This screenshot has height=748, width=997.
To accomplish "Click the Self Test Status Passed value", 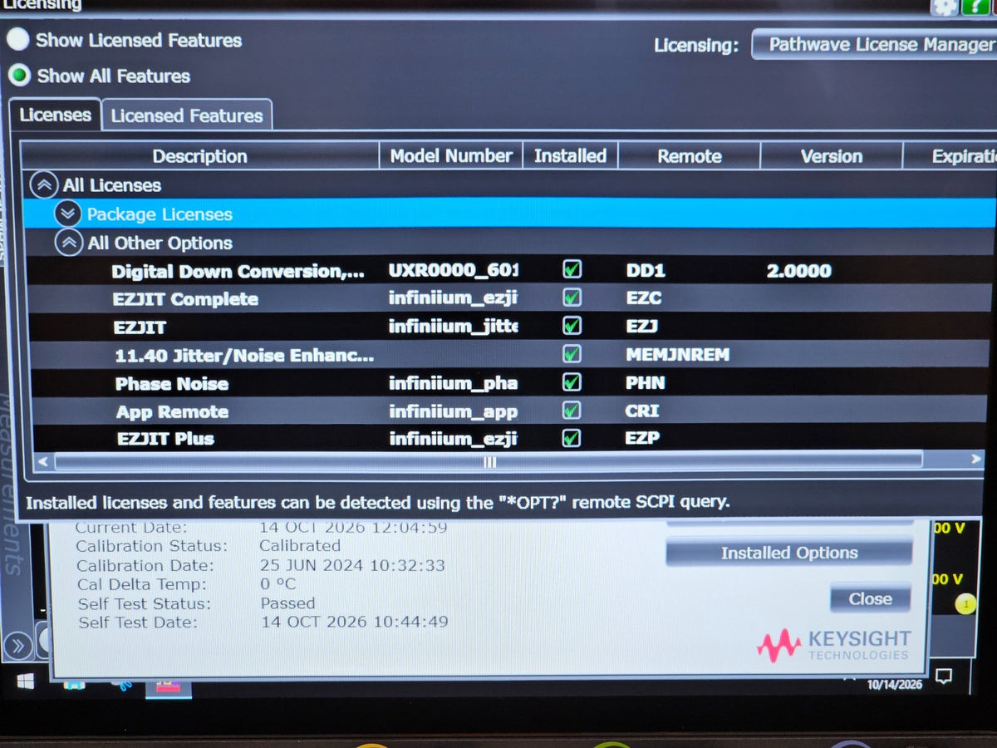I will (287, 603).
